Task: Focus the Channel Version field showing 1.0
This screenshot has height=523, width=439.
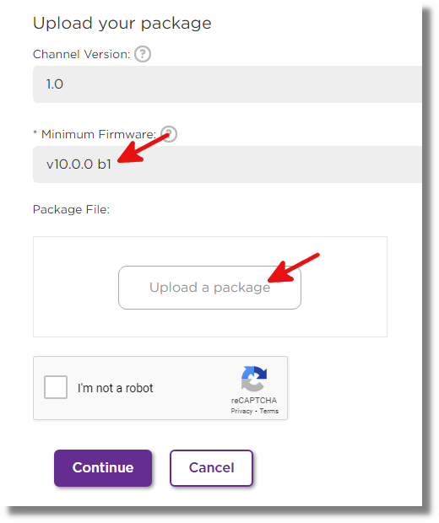Action: (x=227, y=84)
